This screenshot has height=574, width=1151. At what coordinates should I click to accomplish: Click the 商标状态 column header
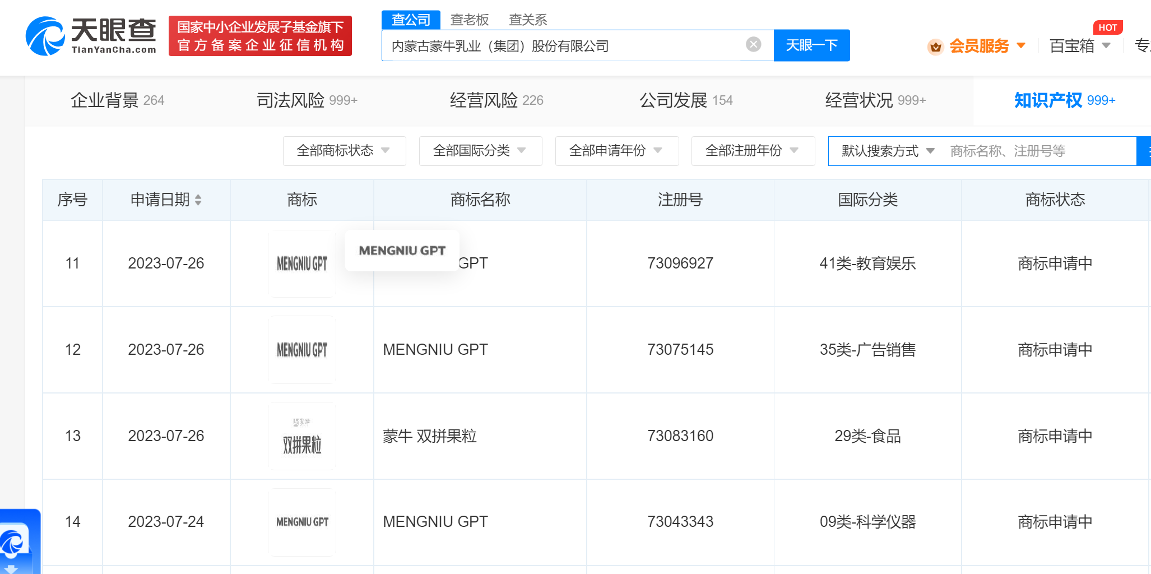click(x=1055, y=200)
